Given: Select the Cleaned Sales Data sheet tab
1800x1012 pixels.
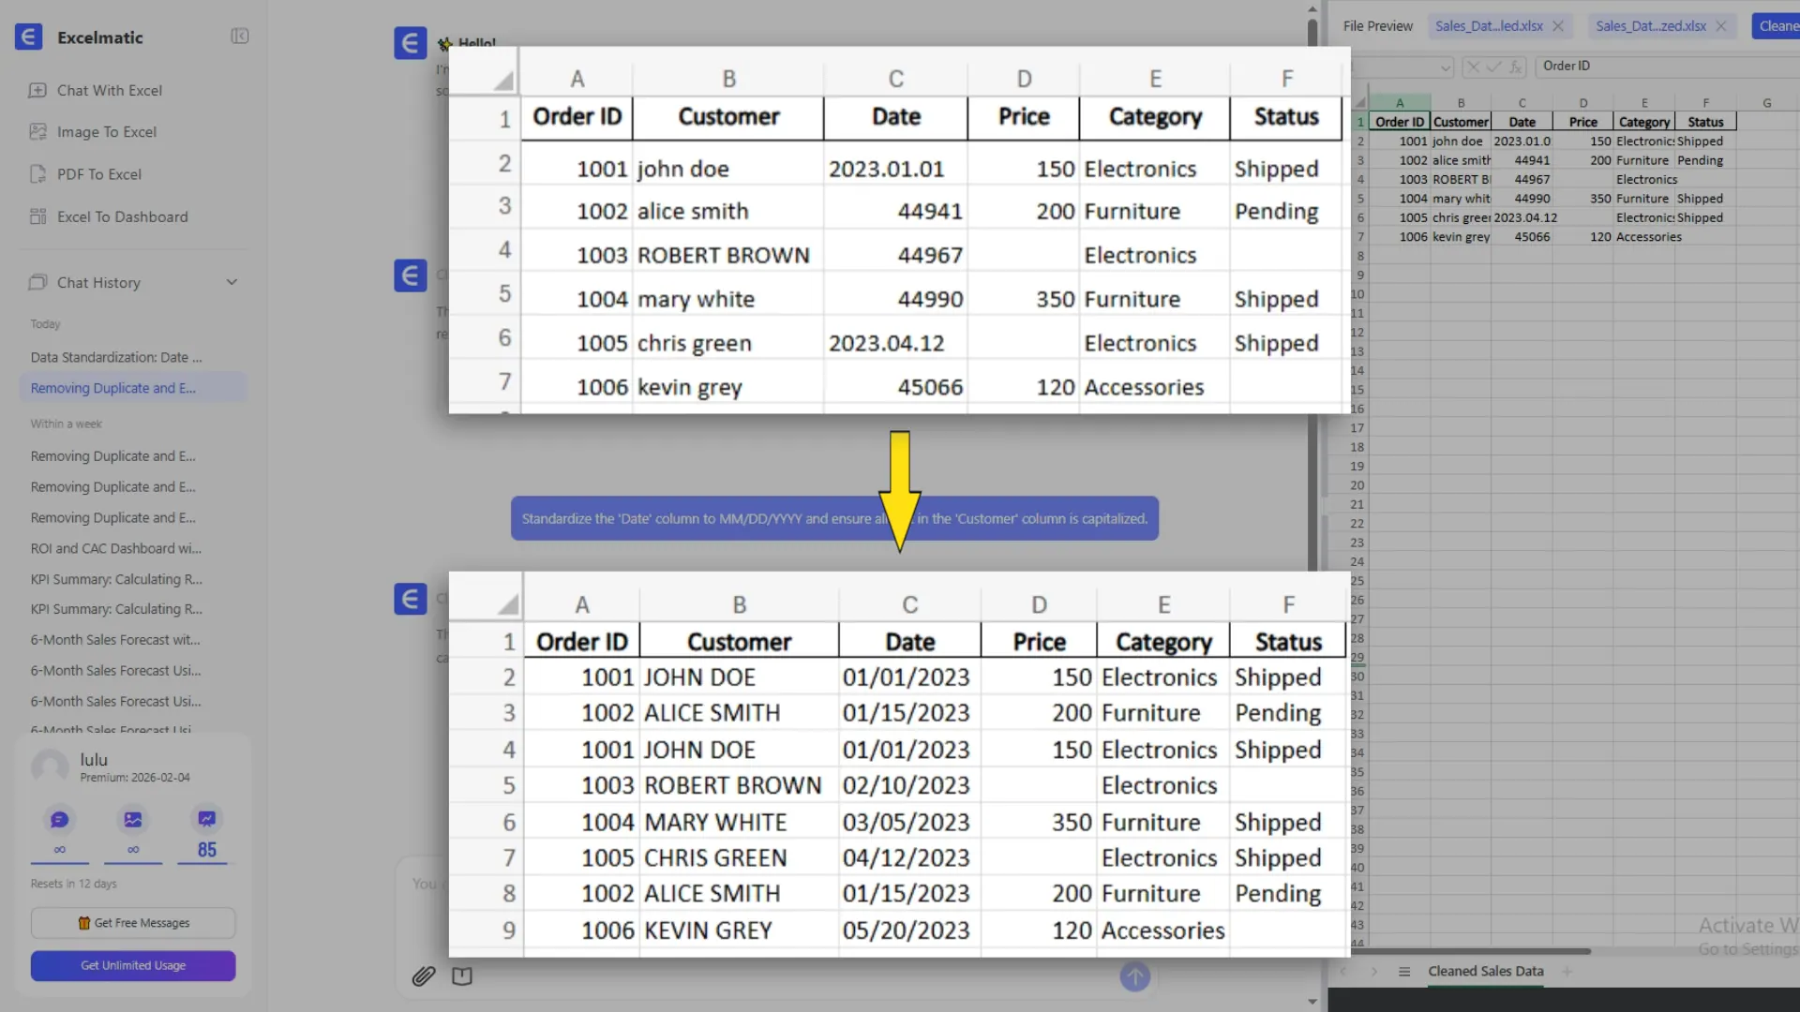Looking at the screenshot, I should coord(1485,972).
